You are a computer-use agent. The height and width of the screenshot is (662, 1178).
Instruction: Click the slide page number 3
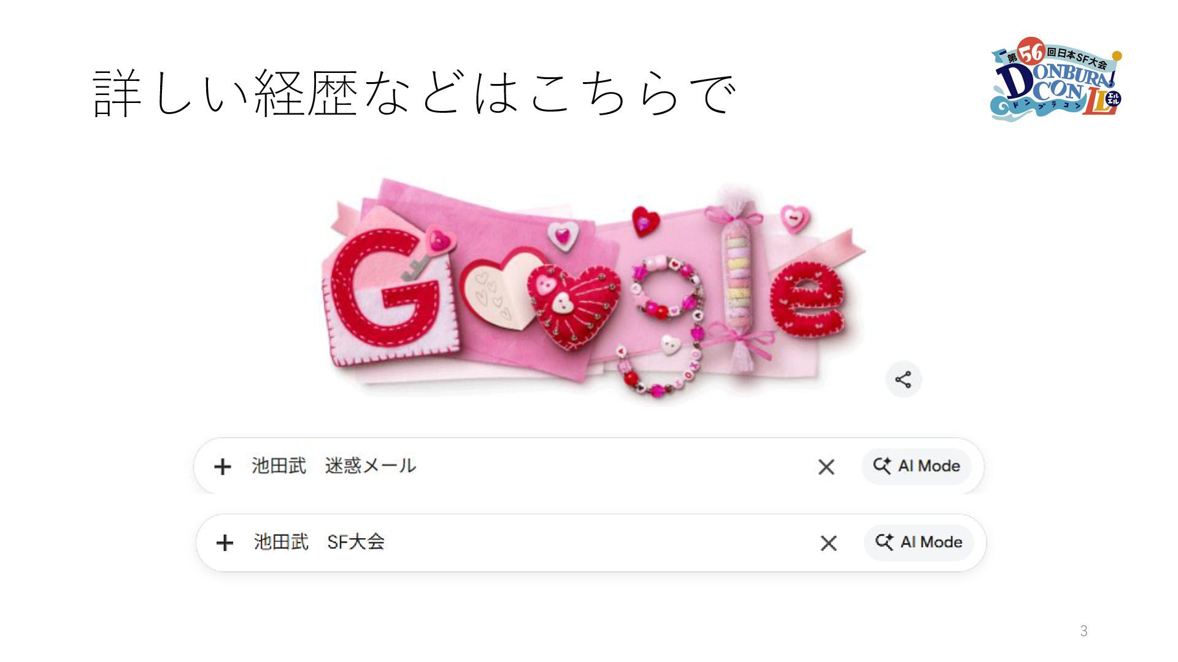coord(1084,631)
